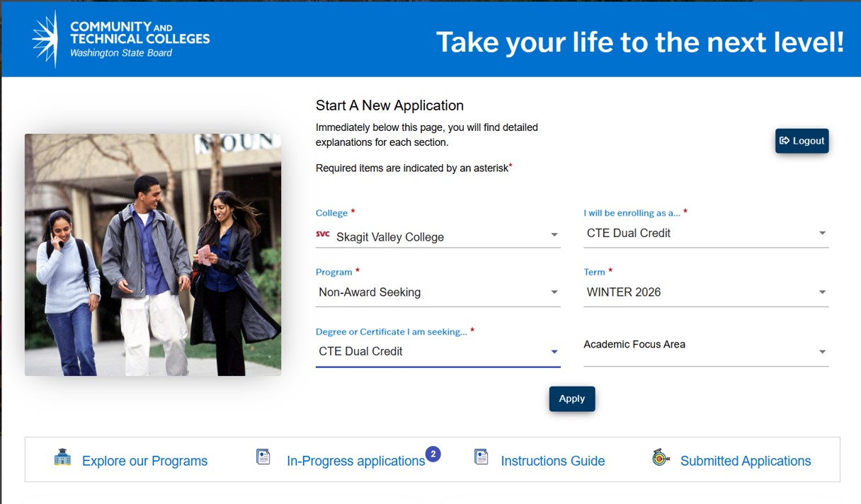
Task: Click the Instructions Guide page icon
Action: [x=481, y=457]
